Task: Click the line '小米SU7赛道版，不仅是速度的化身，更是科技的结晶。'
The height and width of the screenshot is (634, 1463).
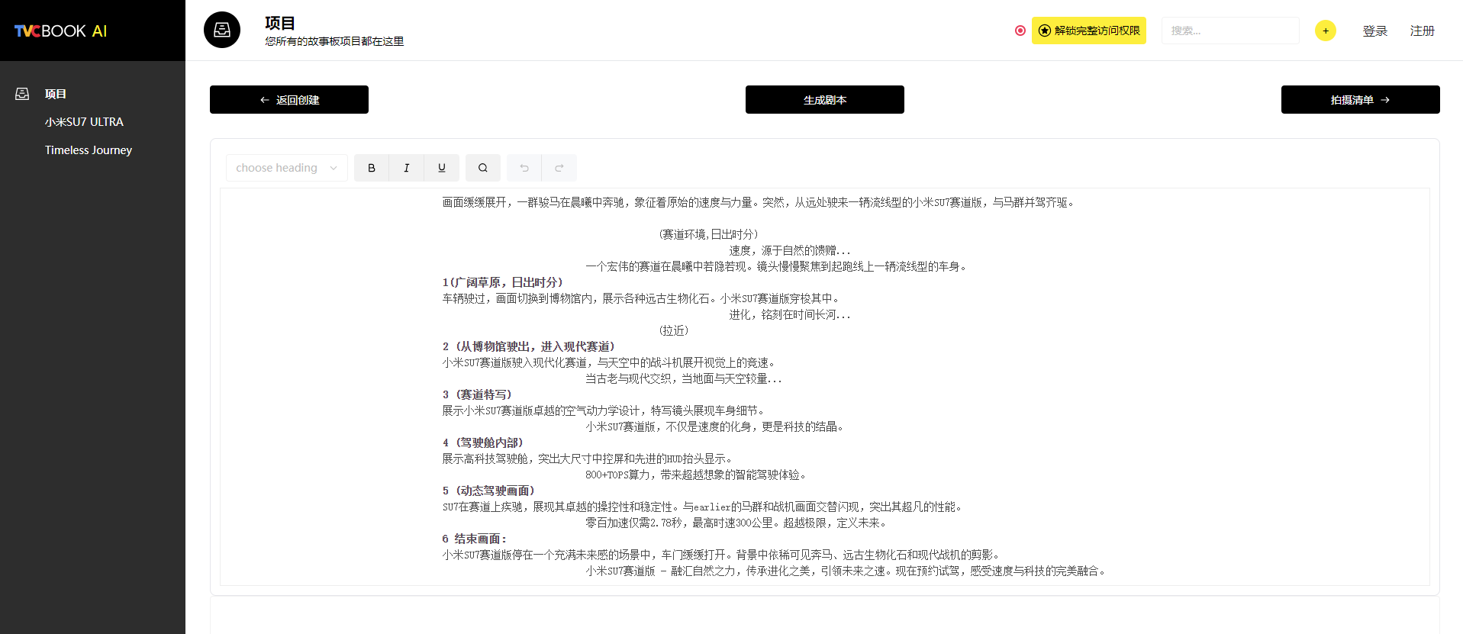Action: pos(714,426)
